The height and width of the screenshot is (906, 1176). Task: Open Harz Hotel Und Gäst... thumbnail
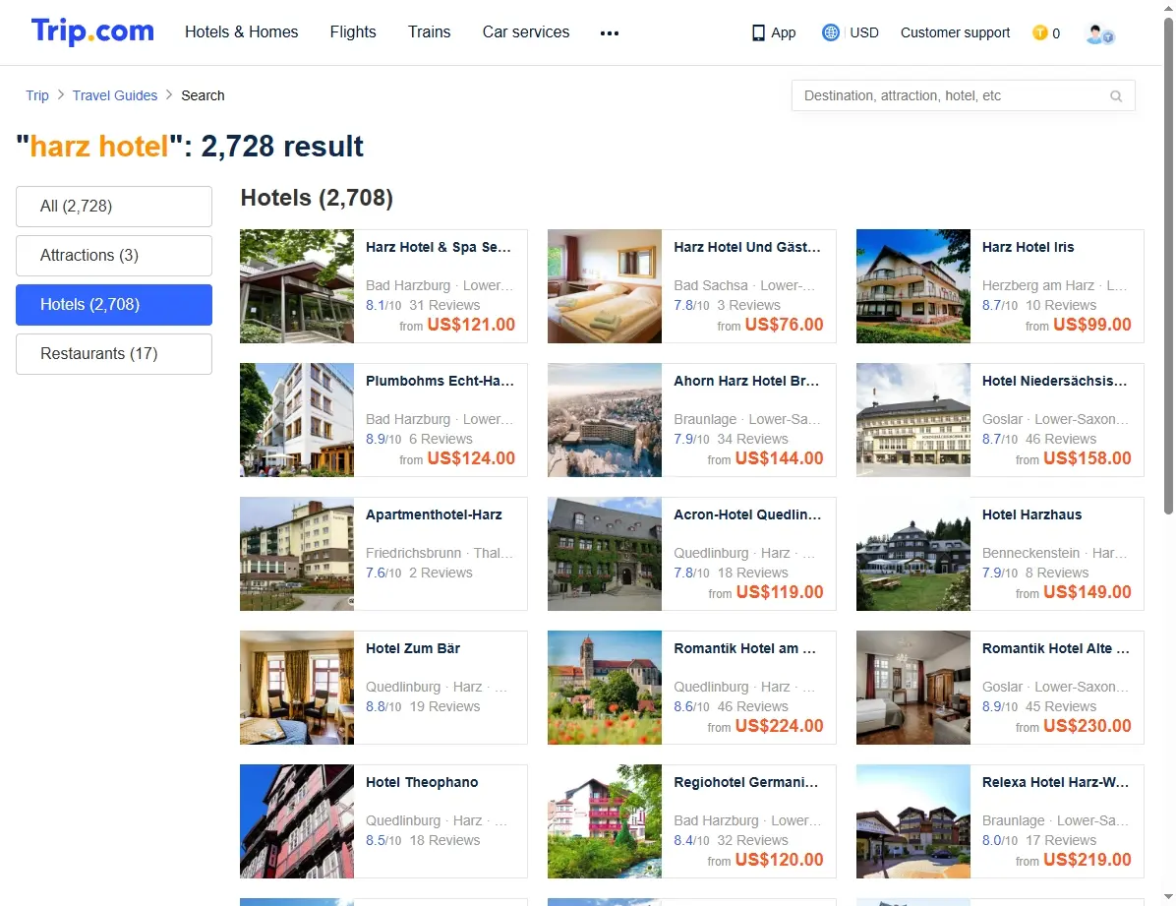click(605, 286)
